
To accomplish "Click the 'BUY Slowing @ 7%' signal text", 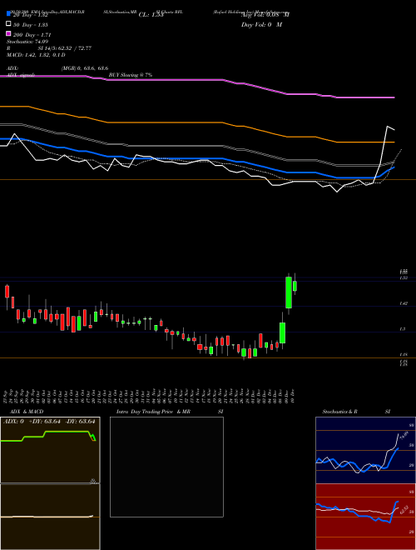I will tap(131, 75).
